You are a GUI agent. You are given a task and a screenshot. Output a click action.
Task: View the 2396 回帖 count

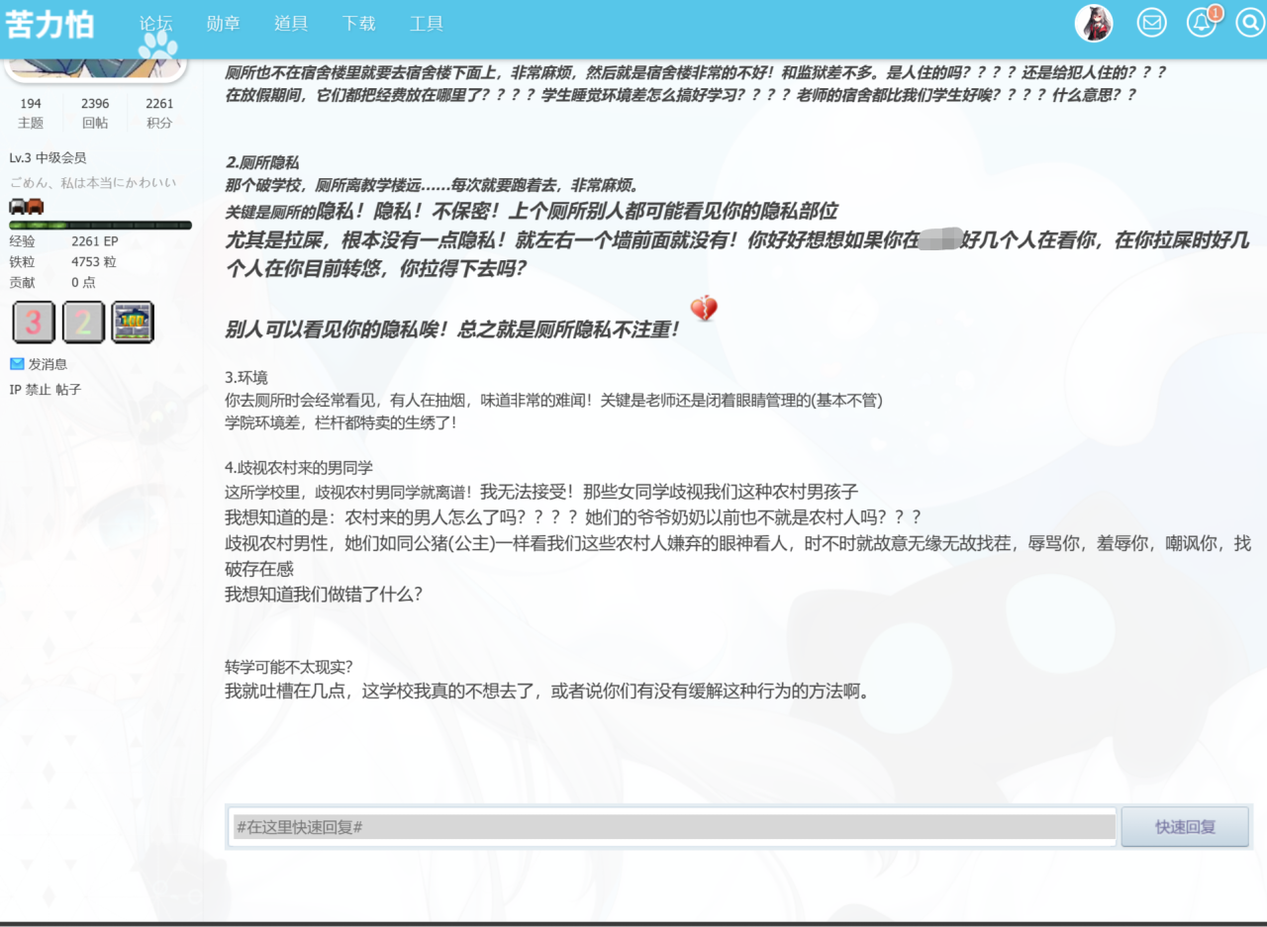click(x=95, y=113)
